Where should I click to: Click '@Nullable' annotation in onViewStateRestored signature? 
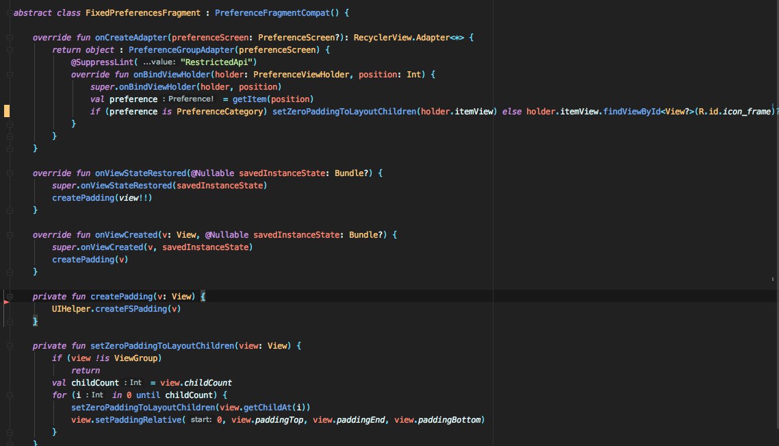213,173
